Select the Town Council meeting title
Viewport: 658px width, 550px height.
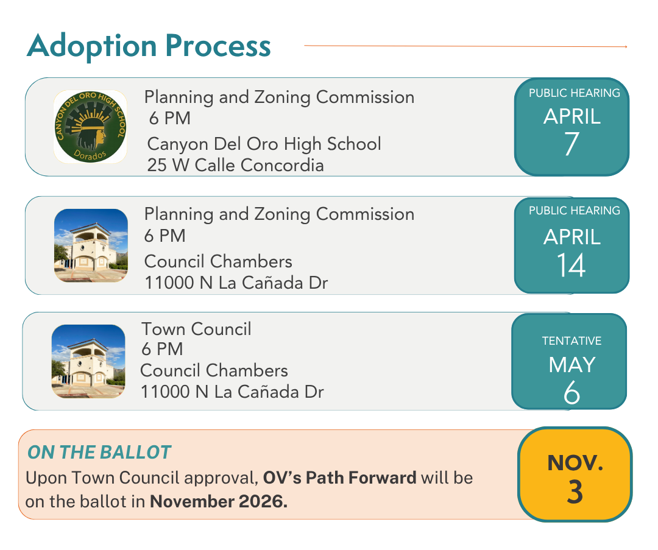click(x=196, y=329)
